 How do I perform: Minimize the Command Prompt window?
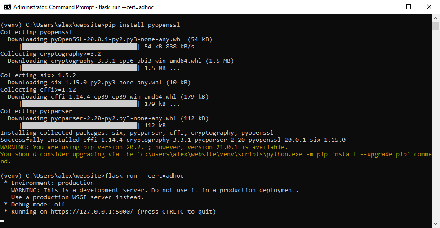click(x=387, y=7)
